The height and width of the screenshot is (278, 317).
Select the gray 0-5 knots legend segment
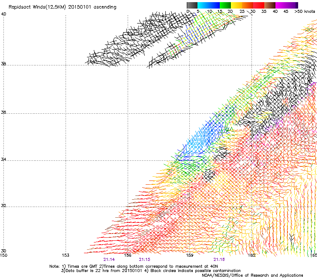click(x=192, y=5)
